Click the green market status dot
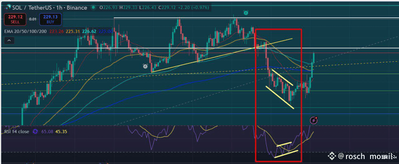 (x=93, y=7)
